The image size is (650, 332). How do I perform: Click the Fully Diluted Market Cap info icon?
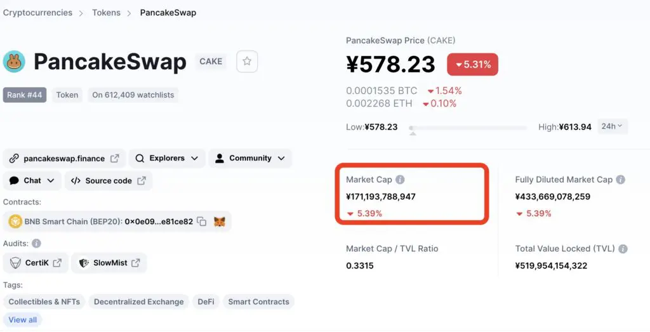621,180
